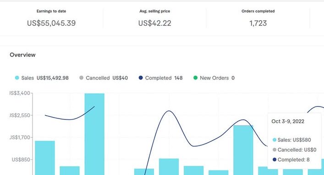This screenshot has width=324, height=175.
Task: Click the tooltip Sales: US$580 entry
Action: (x=292, y=140)
